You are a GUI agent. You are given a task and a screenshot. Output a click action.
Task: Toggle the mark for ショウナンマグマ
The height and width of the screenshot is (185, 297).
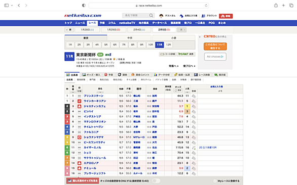80,137
